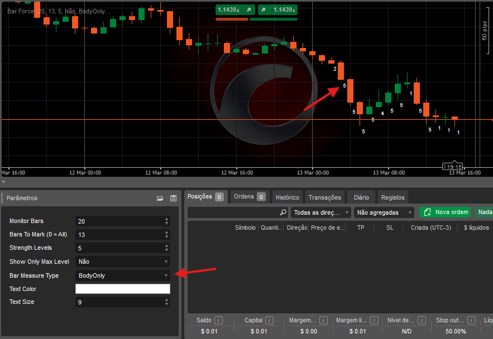The image size is (493, 339).
Task: Click the info icon next to Saldo
Action: pos(219,320)
